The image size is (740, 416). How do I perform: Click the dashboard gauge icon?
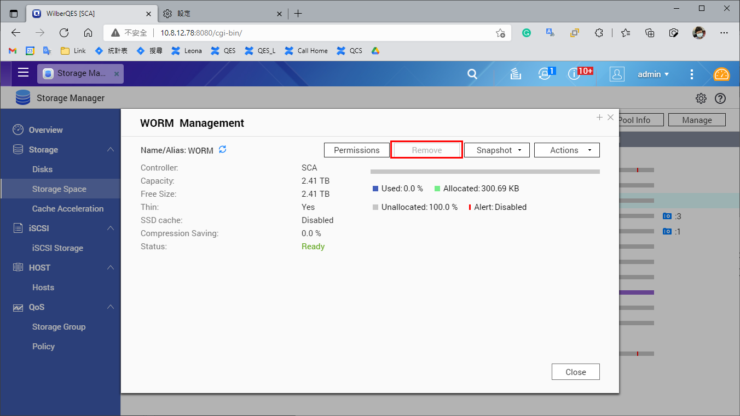point(721,74)
